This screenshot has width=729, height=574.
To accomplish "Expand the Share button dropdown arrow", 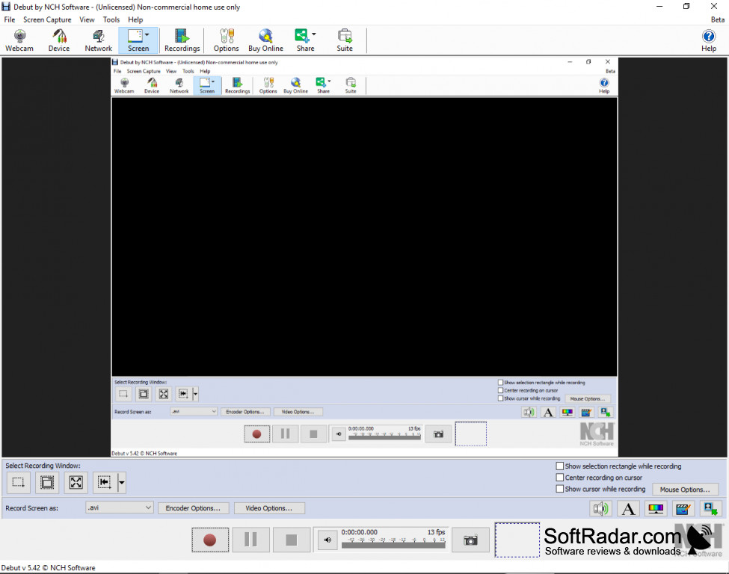I will [314, 34].
